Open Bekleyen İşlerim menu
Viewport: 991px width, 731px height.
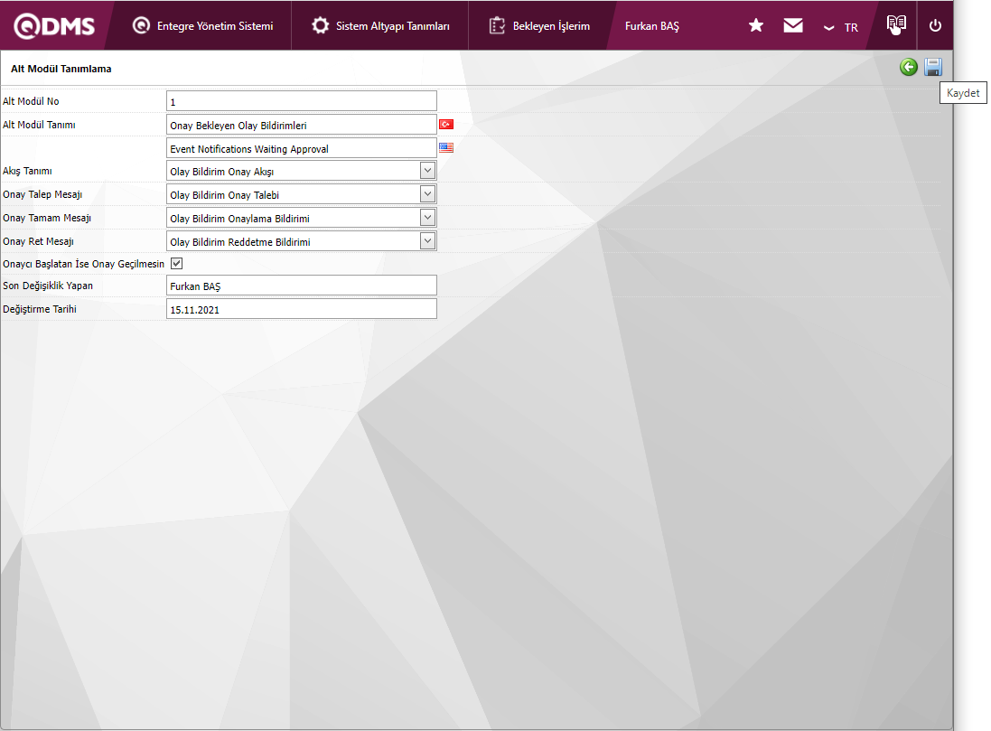point(539,26)
